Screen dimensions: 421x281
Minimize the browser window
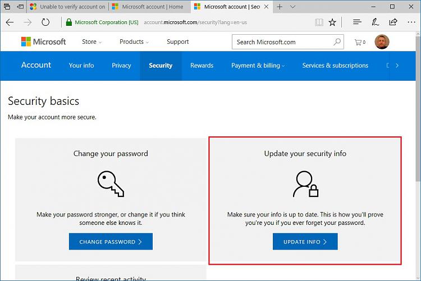[373, 7]
